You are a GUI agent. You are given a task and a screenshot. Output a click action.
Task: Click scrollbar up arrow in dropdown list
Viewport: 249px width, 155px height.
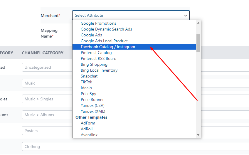(198, 23)
